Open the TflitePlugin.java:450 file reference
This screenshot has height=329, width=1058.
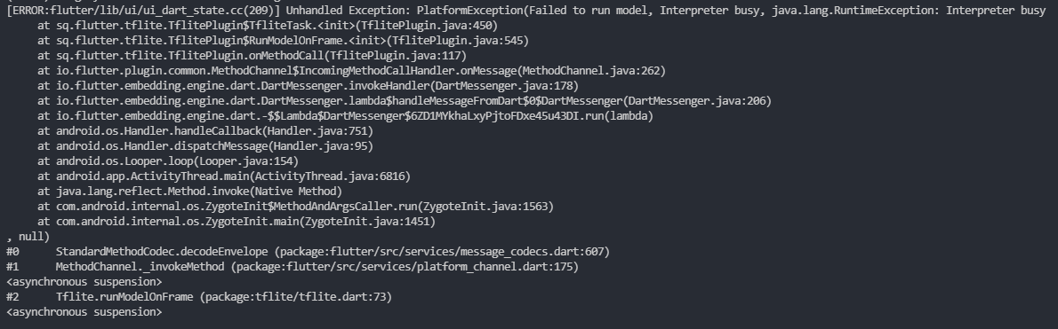(x=427, y=26)
